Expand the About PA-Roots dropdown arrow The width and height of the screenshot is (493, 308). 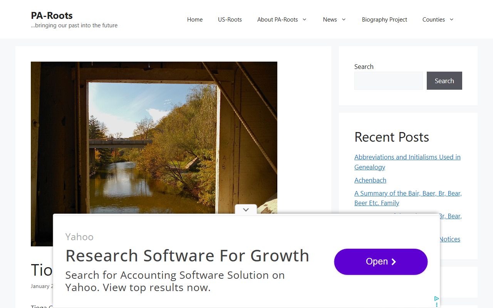[304, 19]
